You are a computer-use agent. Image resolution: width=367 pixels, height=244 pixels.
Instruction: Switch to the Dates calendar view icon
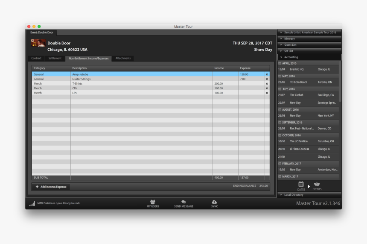(301, 184)
